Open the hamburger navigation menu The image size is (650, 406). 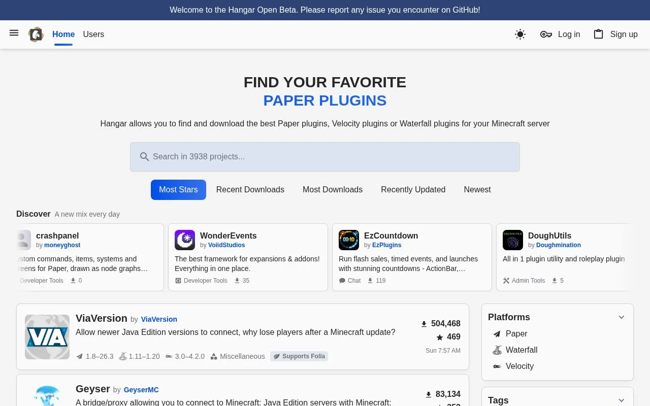(14, 33)
